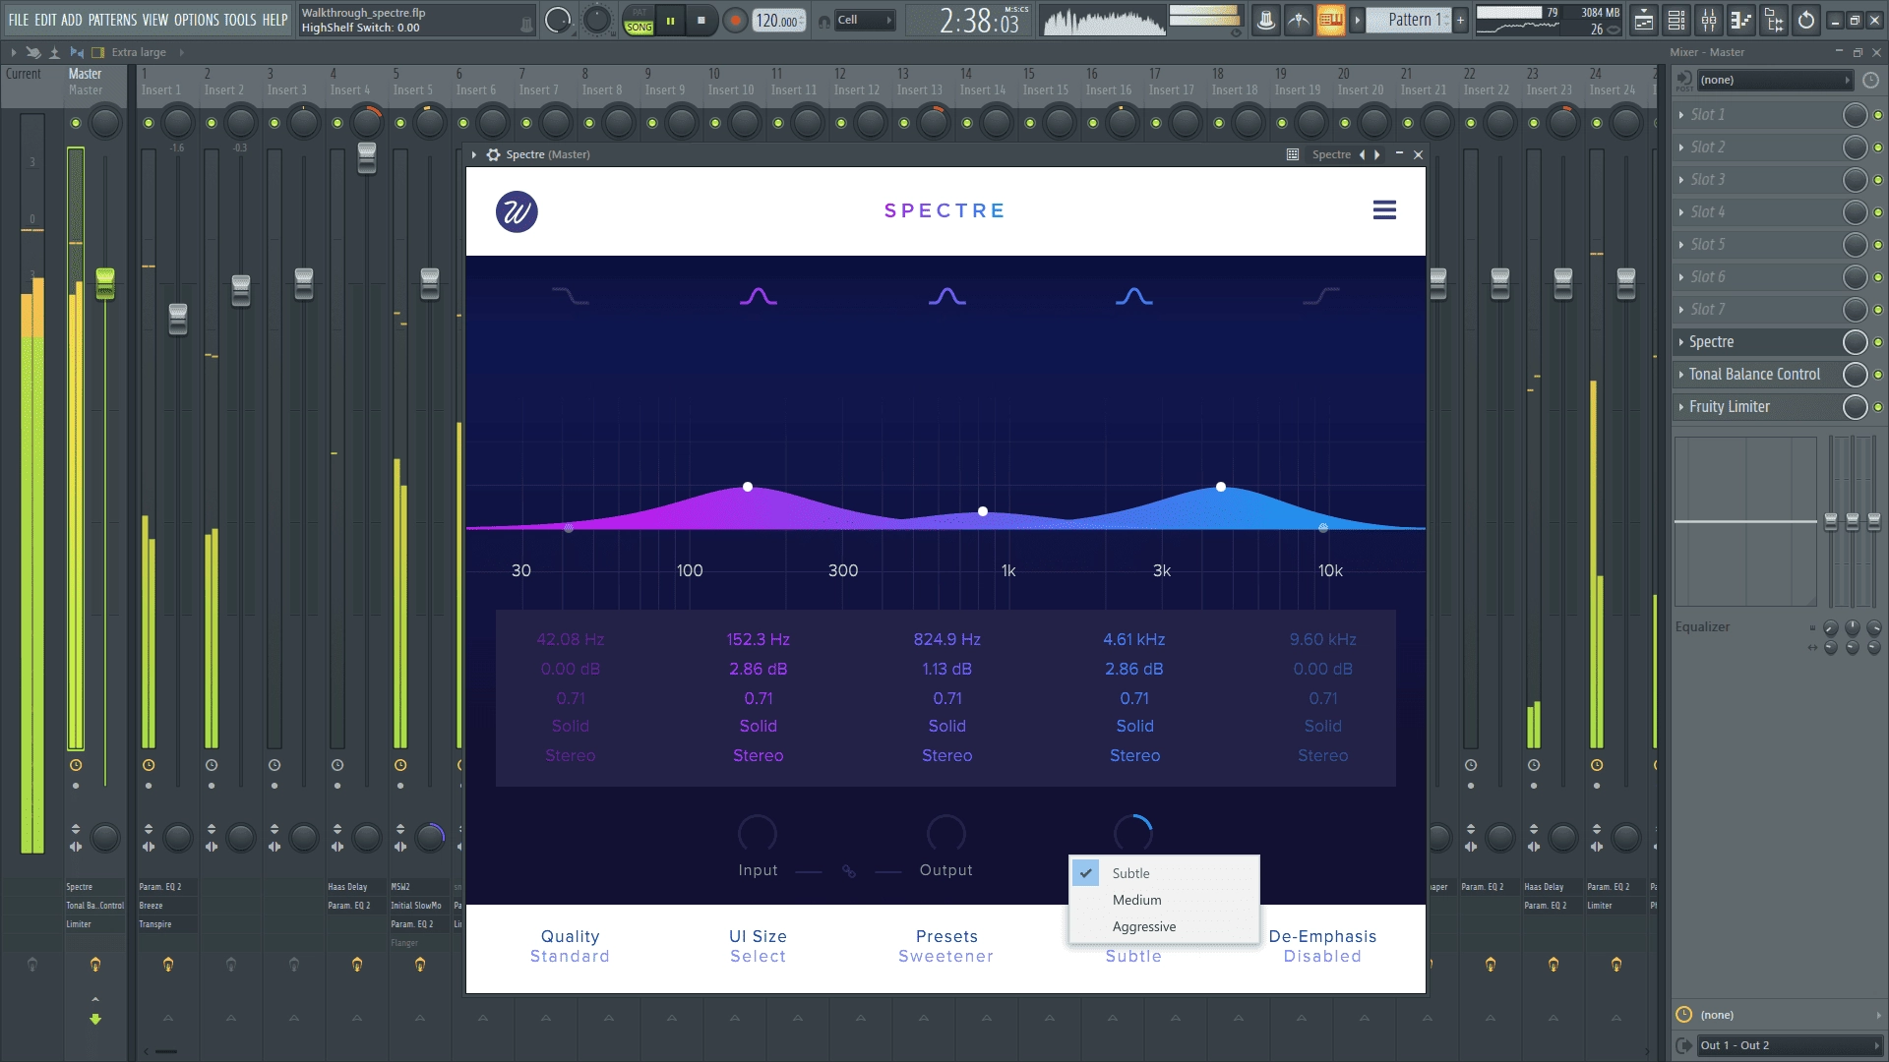Click UI Size Select setting
This screenshot has width=1889, height=1062.
point(758,946)
